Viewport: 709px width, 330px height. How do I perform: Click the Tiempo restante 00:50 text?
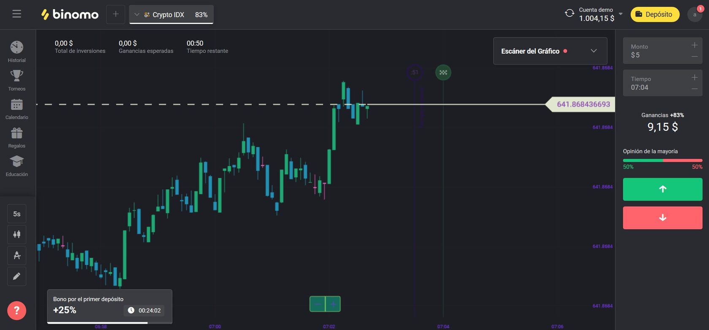195,43
